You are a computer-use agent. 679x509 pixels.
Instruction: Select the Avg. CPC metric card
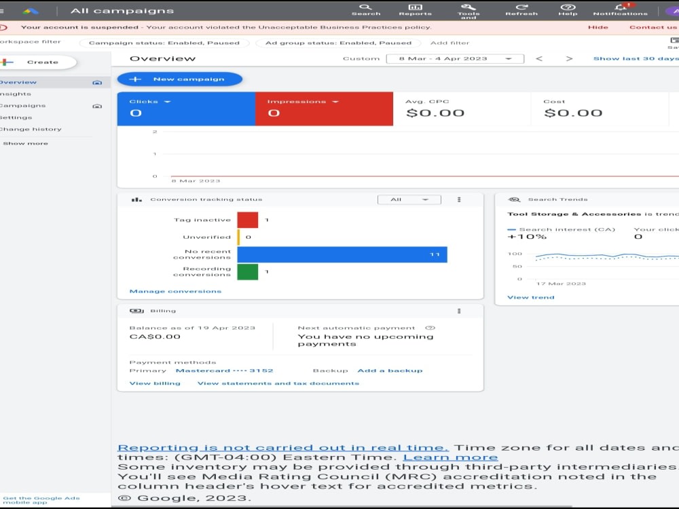[462, 109]
